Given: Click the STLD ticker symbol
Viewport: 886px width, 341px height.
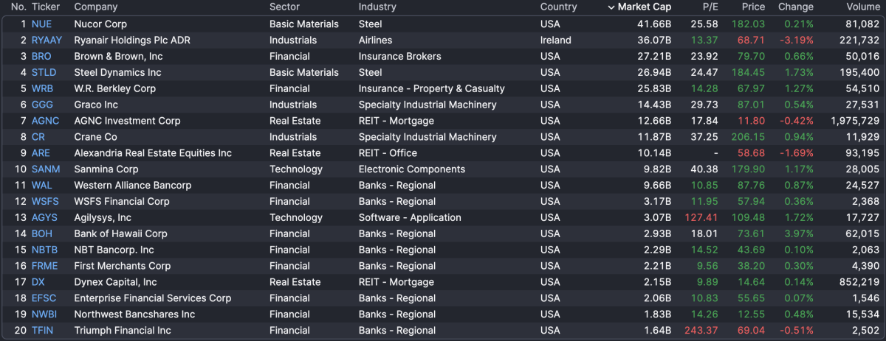Looking at the screenshot, I should [44, 73].
